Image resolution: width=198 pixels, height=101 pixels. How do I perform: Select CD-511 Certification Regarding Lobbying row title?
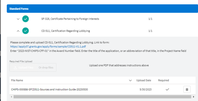click(x=66, y=31)
